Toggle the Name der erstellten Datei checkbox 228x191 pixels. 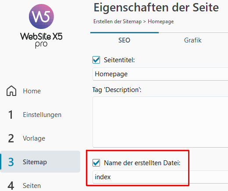coord(96,163)
